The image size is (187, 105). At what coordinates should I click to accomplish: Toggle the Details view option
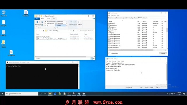[61, 25]
